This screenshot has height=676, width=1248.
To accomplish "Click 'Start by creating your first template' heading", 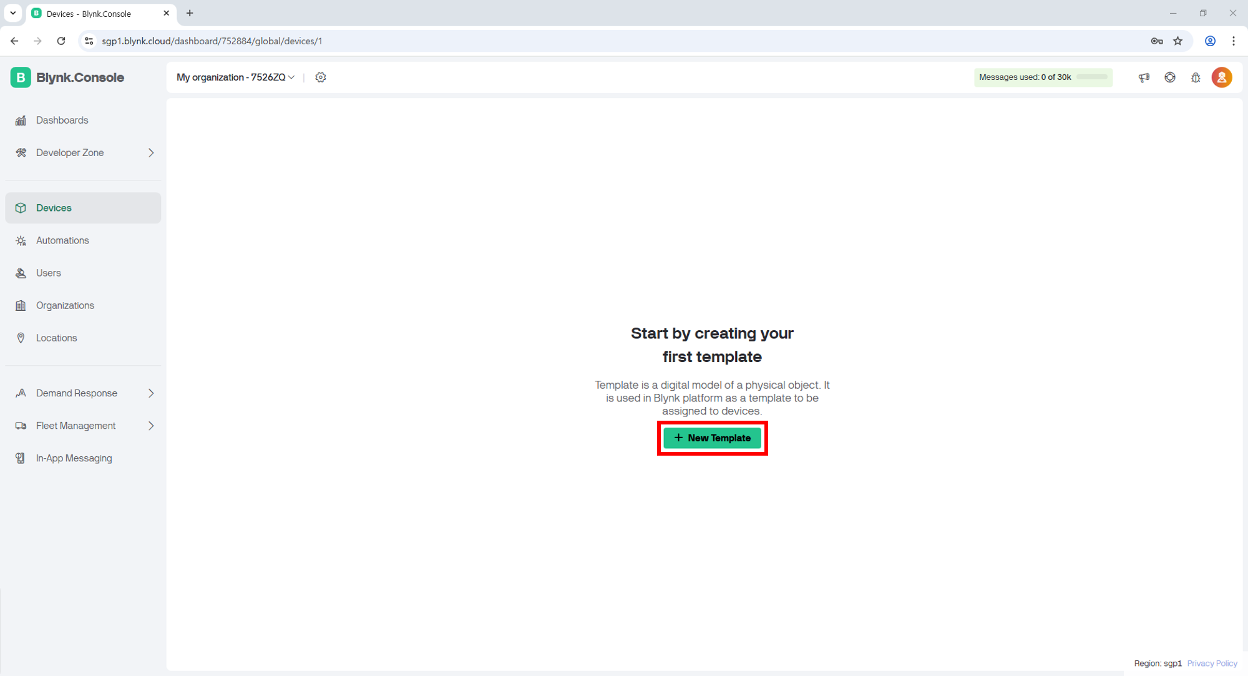I will (x=712, y=345).
